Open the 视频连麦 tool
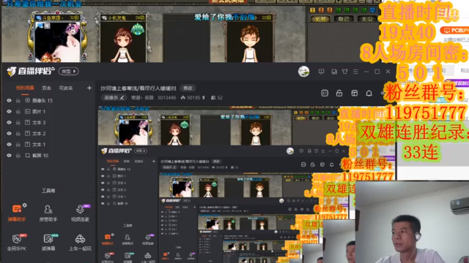Image resolution: width=469 pixels, height=263 pixels. tap(80, 213)
